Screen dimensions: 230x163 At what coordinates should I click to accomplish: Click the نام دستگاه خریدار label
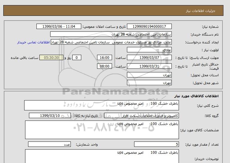[205, 34]
